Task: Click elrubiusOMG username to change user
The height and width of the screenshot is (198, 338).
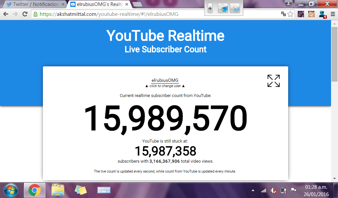Action: tap(165, 81)
